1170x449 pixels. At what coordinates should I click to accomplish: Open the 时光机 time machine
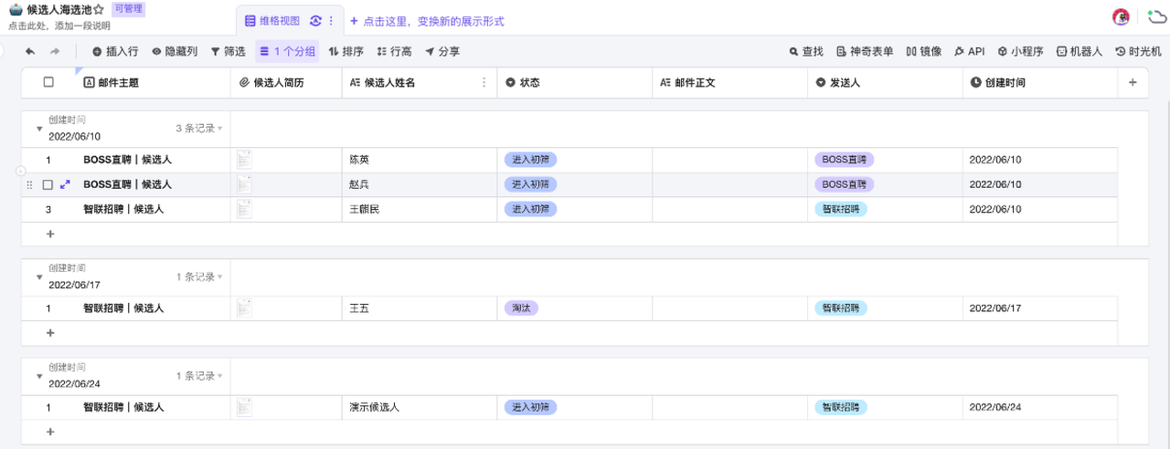coord(1138,52)
